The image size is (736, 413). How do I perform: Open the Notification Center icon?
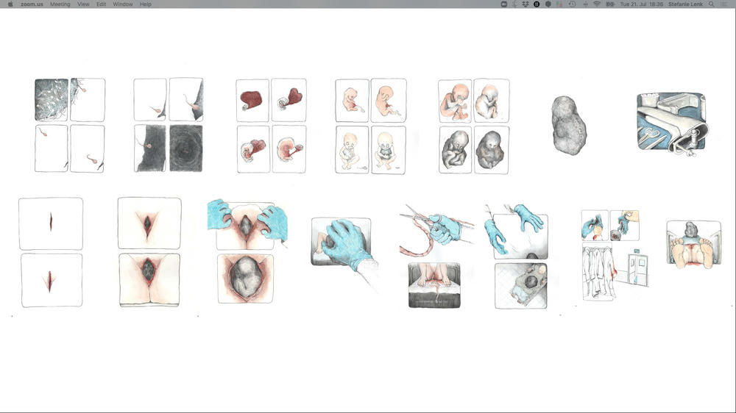click(724, 4)
